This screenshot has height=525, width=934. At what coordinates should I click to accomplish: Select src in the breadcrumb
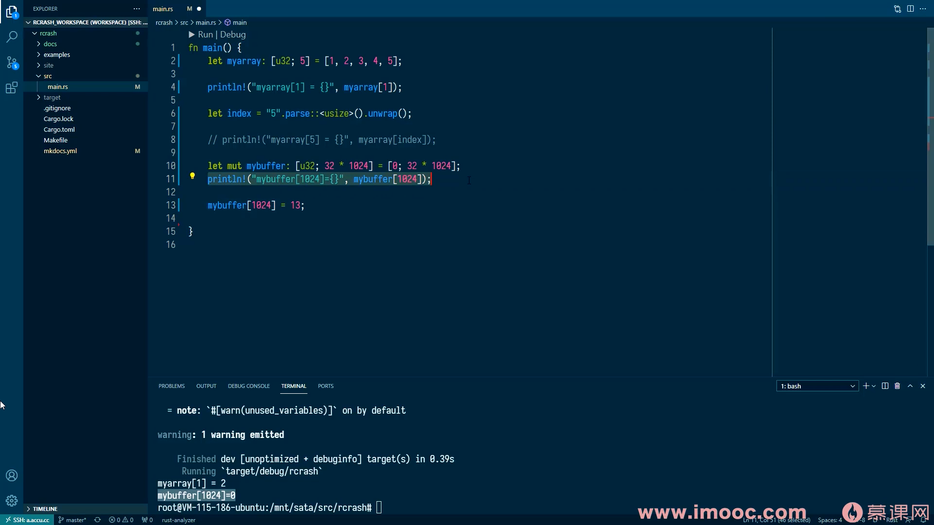click(x=184, y=22)
